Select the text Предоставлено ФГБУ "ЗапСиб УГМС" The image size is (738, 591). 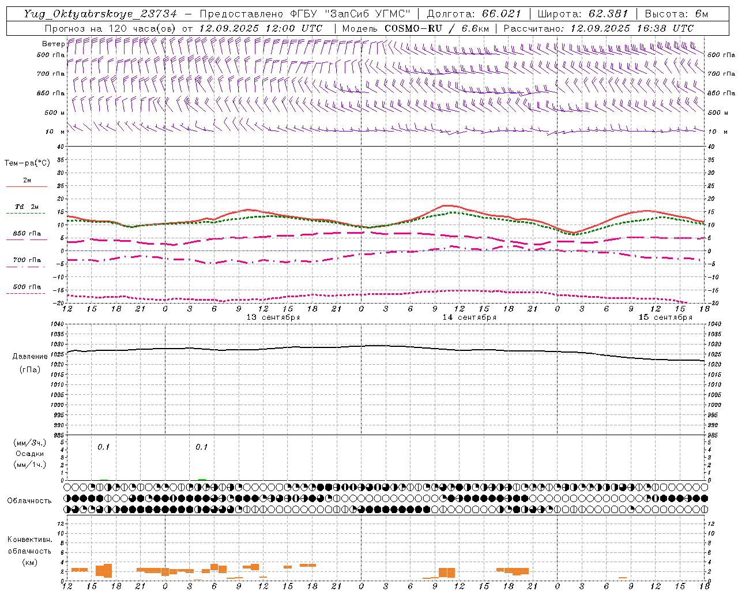point(306,14)
